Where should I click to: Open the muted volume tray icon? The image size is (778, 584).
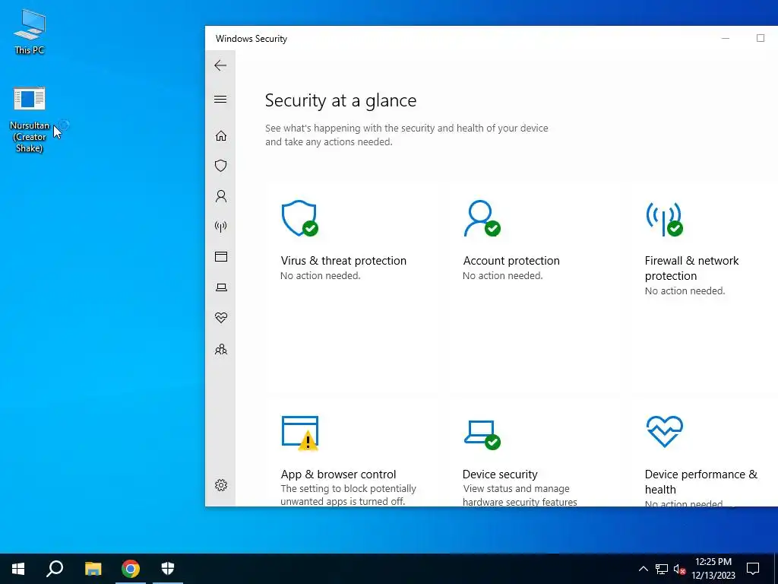[680, 569]
